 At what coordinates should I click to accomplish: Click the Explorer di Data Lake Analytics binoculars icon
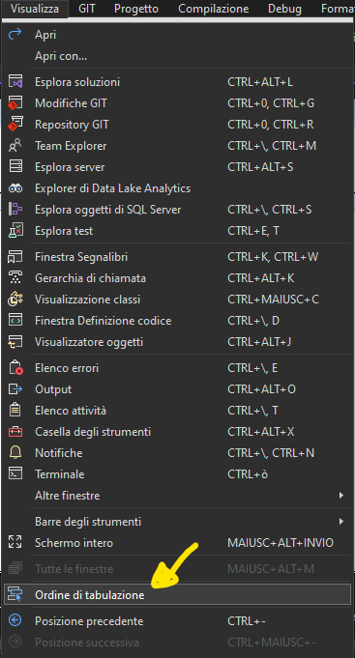point(15,188)
